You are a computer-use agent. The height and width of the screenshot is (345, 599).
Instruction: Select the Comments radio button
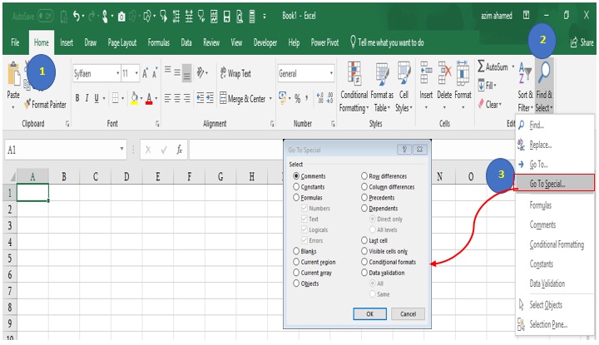pyautogui.click(x=296, y=176)
